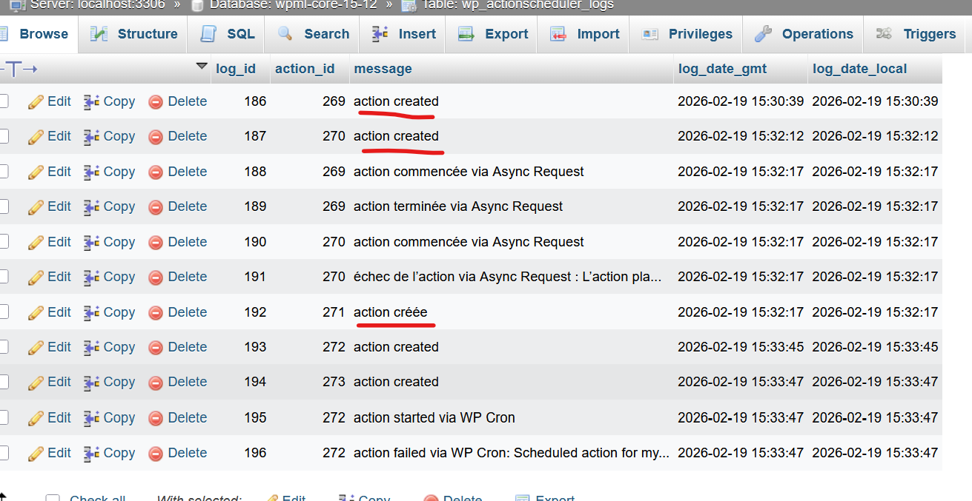Click the red Delete icon for log_id 186
This screenshot has width=972, height=501.
tap(156, 101)
